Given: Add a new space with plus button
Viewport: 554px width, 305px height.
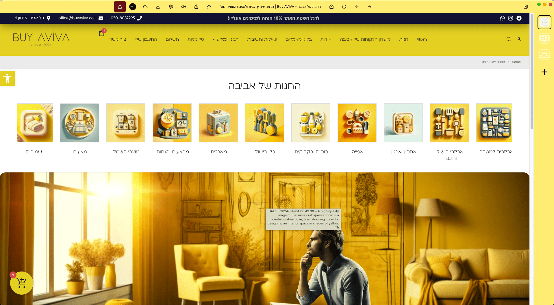Looking at the screenshot, I should [x=544, y=72].
